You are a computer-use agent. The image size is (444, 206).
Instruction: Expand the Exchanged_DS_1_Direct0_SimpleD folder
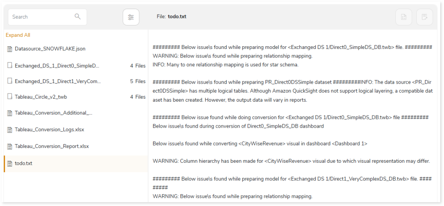[x=76, y=65]
